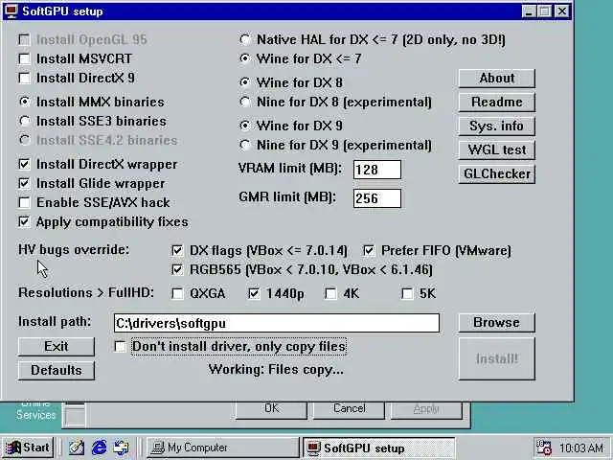Close the SoftGPU setup window
This screenshot has height=460, width=613.
pos(562,11)
